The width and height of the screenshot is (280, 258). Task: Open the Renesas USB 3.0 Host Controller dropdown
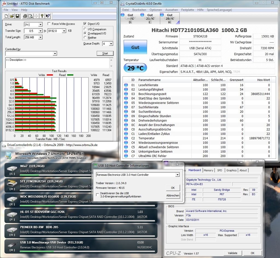(x=177, y=175)
